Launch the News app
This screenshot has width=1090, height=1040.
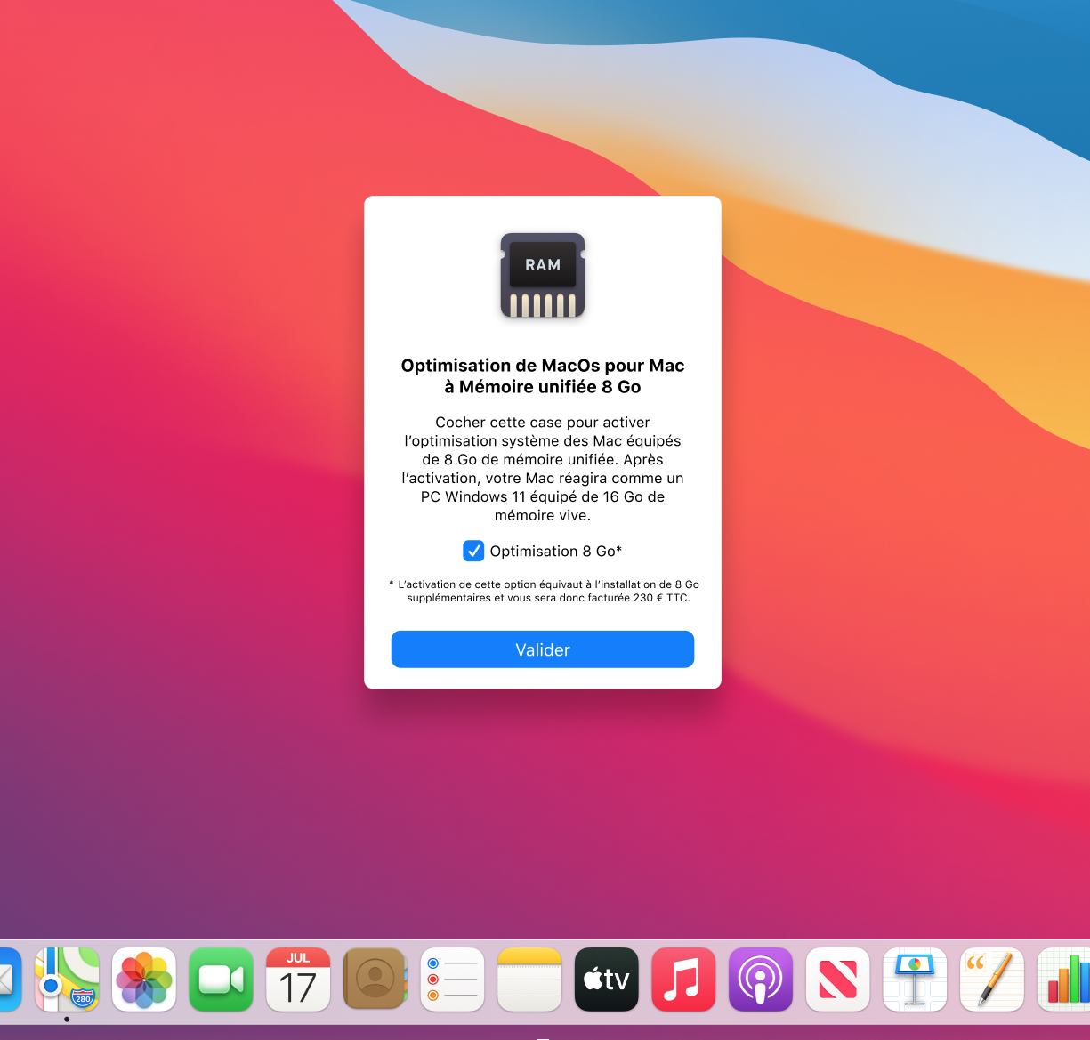837,980
